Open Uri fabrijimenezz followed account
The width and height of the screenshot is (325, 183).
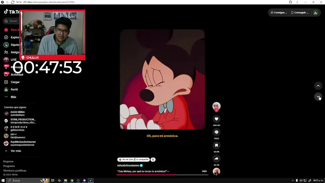pos(15,136)
